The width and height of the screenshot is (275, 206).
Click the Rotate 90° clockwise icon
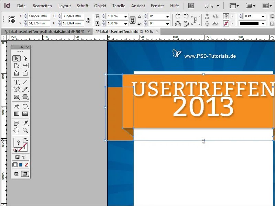coord(178,16)
